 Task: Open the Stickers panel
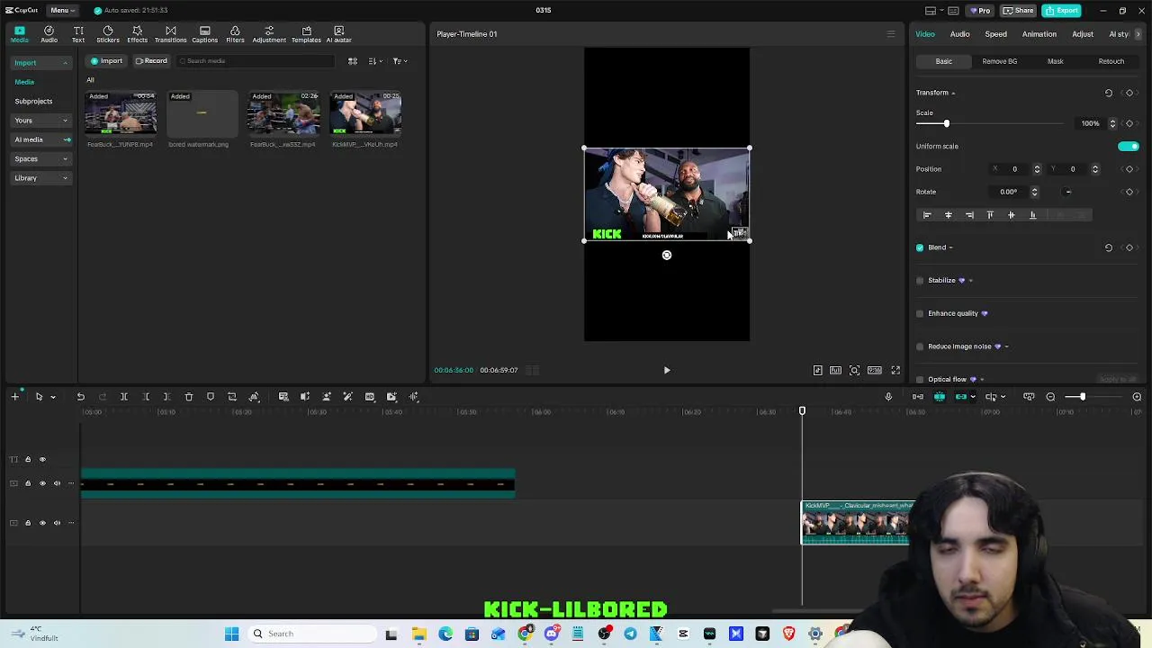pyautogui.click(x=108, y=34)
